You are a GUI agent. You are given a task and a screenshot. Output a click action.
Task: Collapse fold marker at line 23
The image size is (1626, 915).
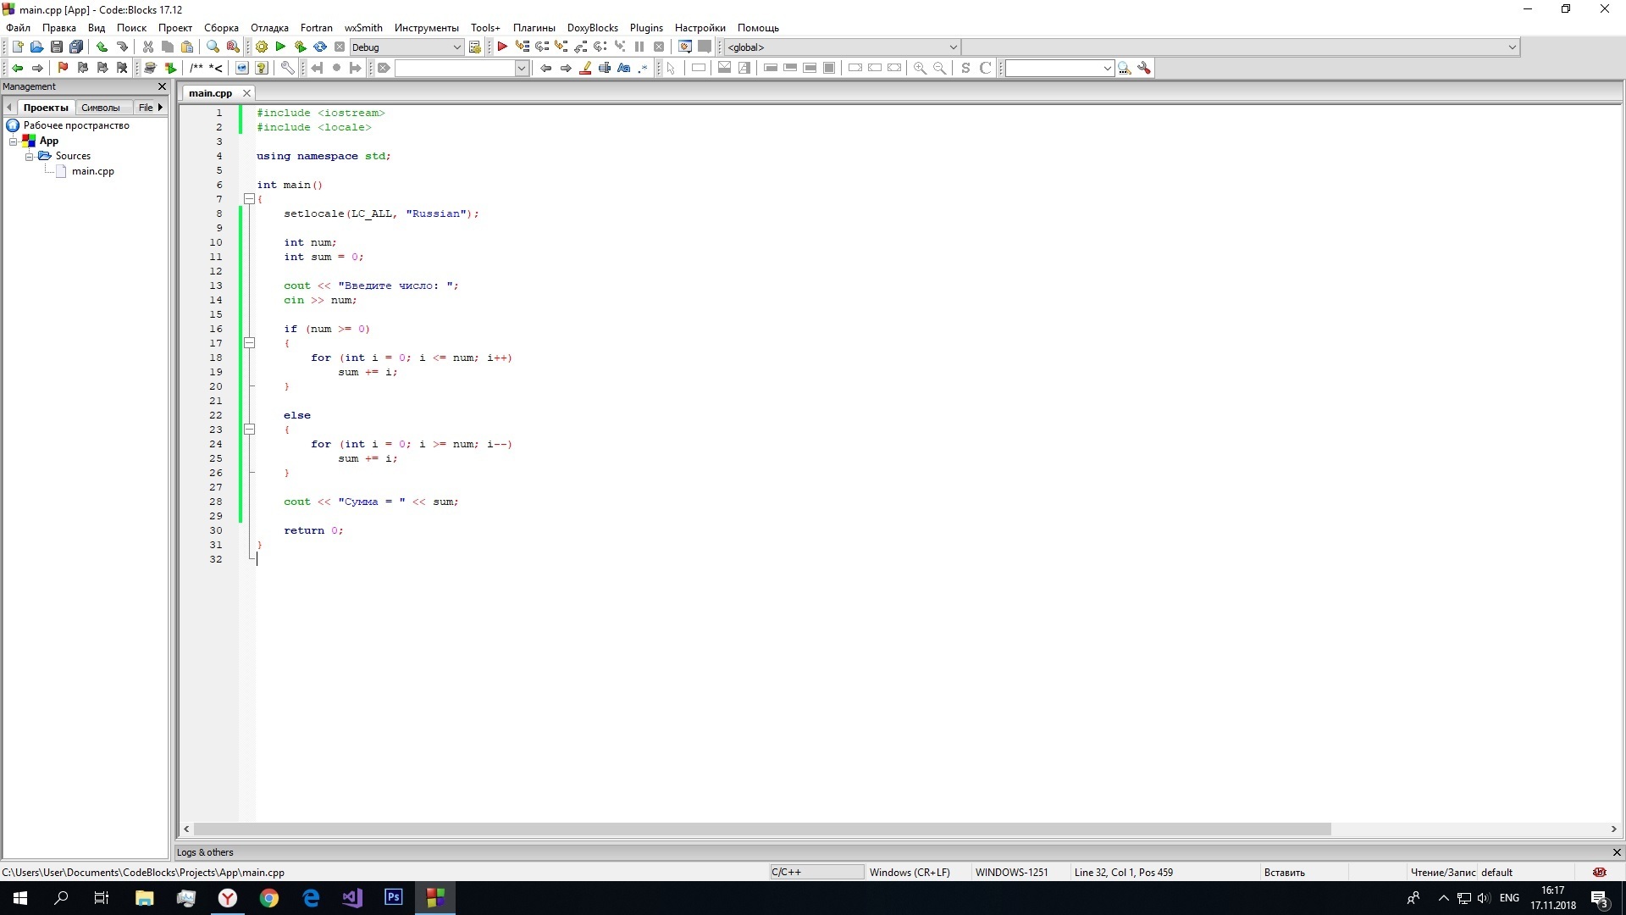coord(249,430)
